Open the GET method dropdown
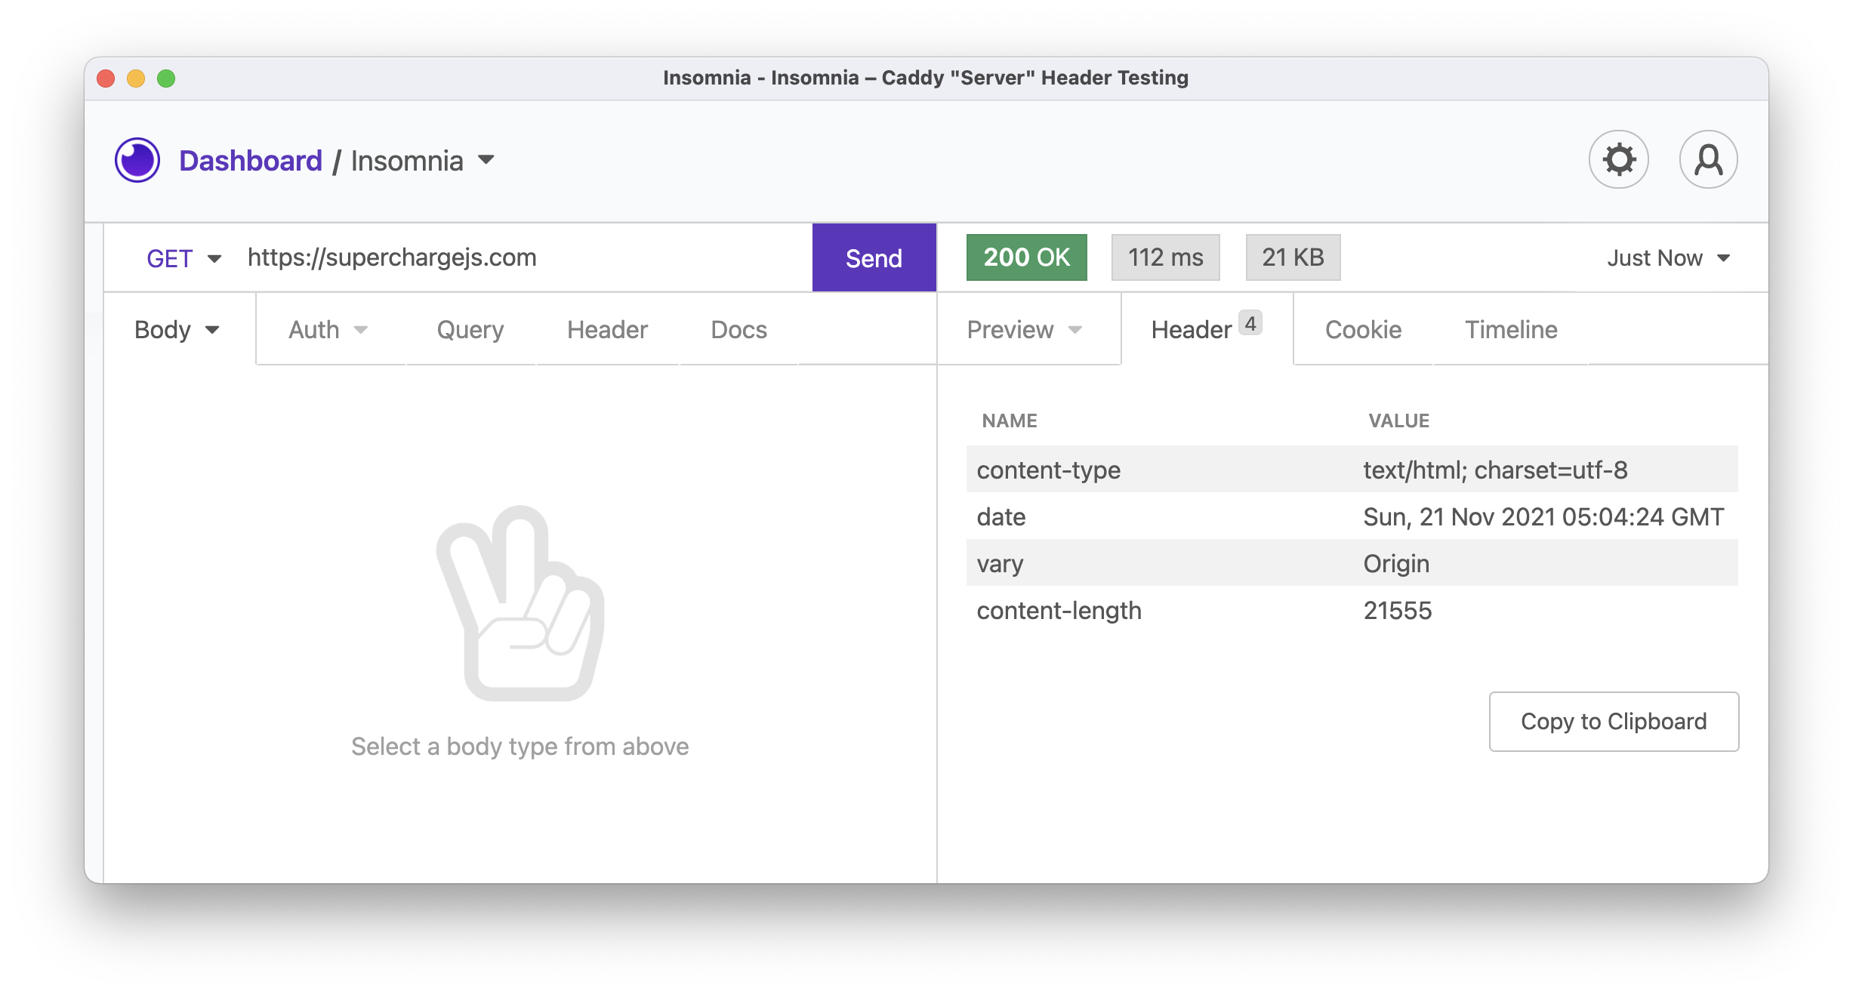The width and height of the screenshot is (1853, 995). tap(183, 257)
